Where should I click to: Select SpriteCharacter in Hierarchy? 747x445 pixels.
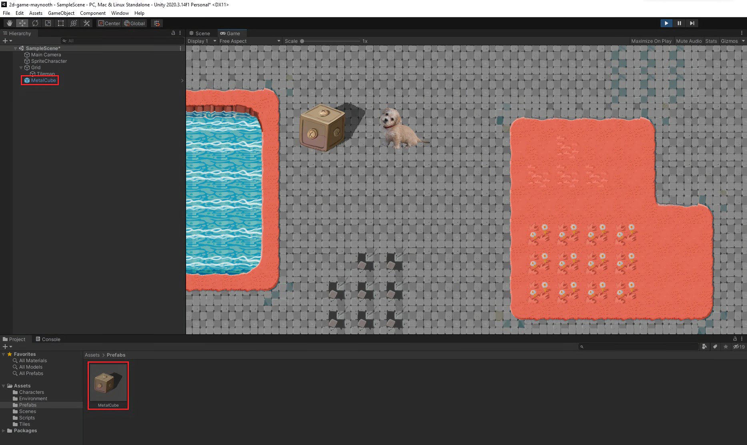[x=49, y=61]
